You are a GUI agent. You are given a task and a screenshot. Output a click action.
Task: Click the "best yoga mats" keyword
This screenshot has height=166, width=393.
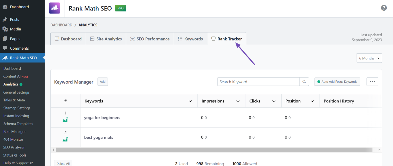(99, 137)
